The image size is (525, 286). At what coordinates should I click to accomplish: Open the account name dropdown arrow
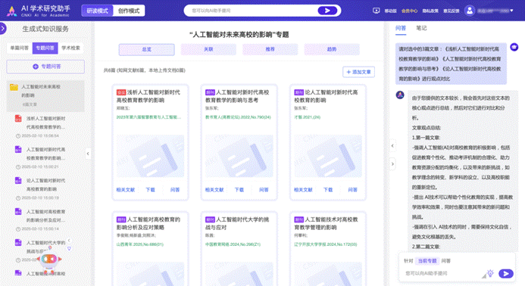click(x=511, y=11)
